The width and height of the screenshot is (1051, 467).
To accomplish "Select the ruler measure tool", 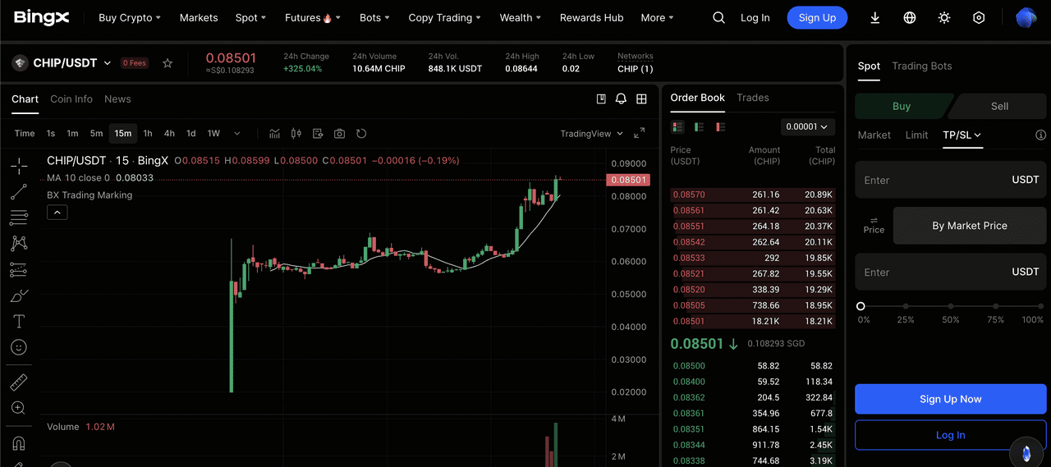I will 18,382.
